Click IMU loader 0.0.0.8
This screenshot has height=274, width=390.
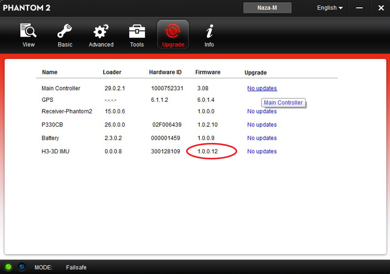[x=113, y=151]
